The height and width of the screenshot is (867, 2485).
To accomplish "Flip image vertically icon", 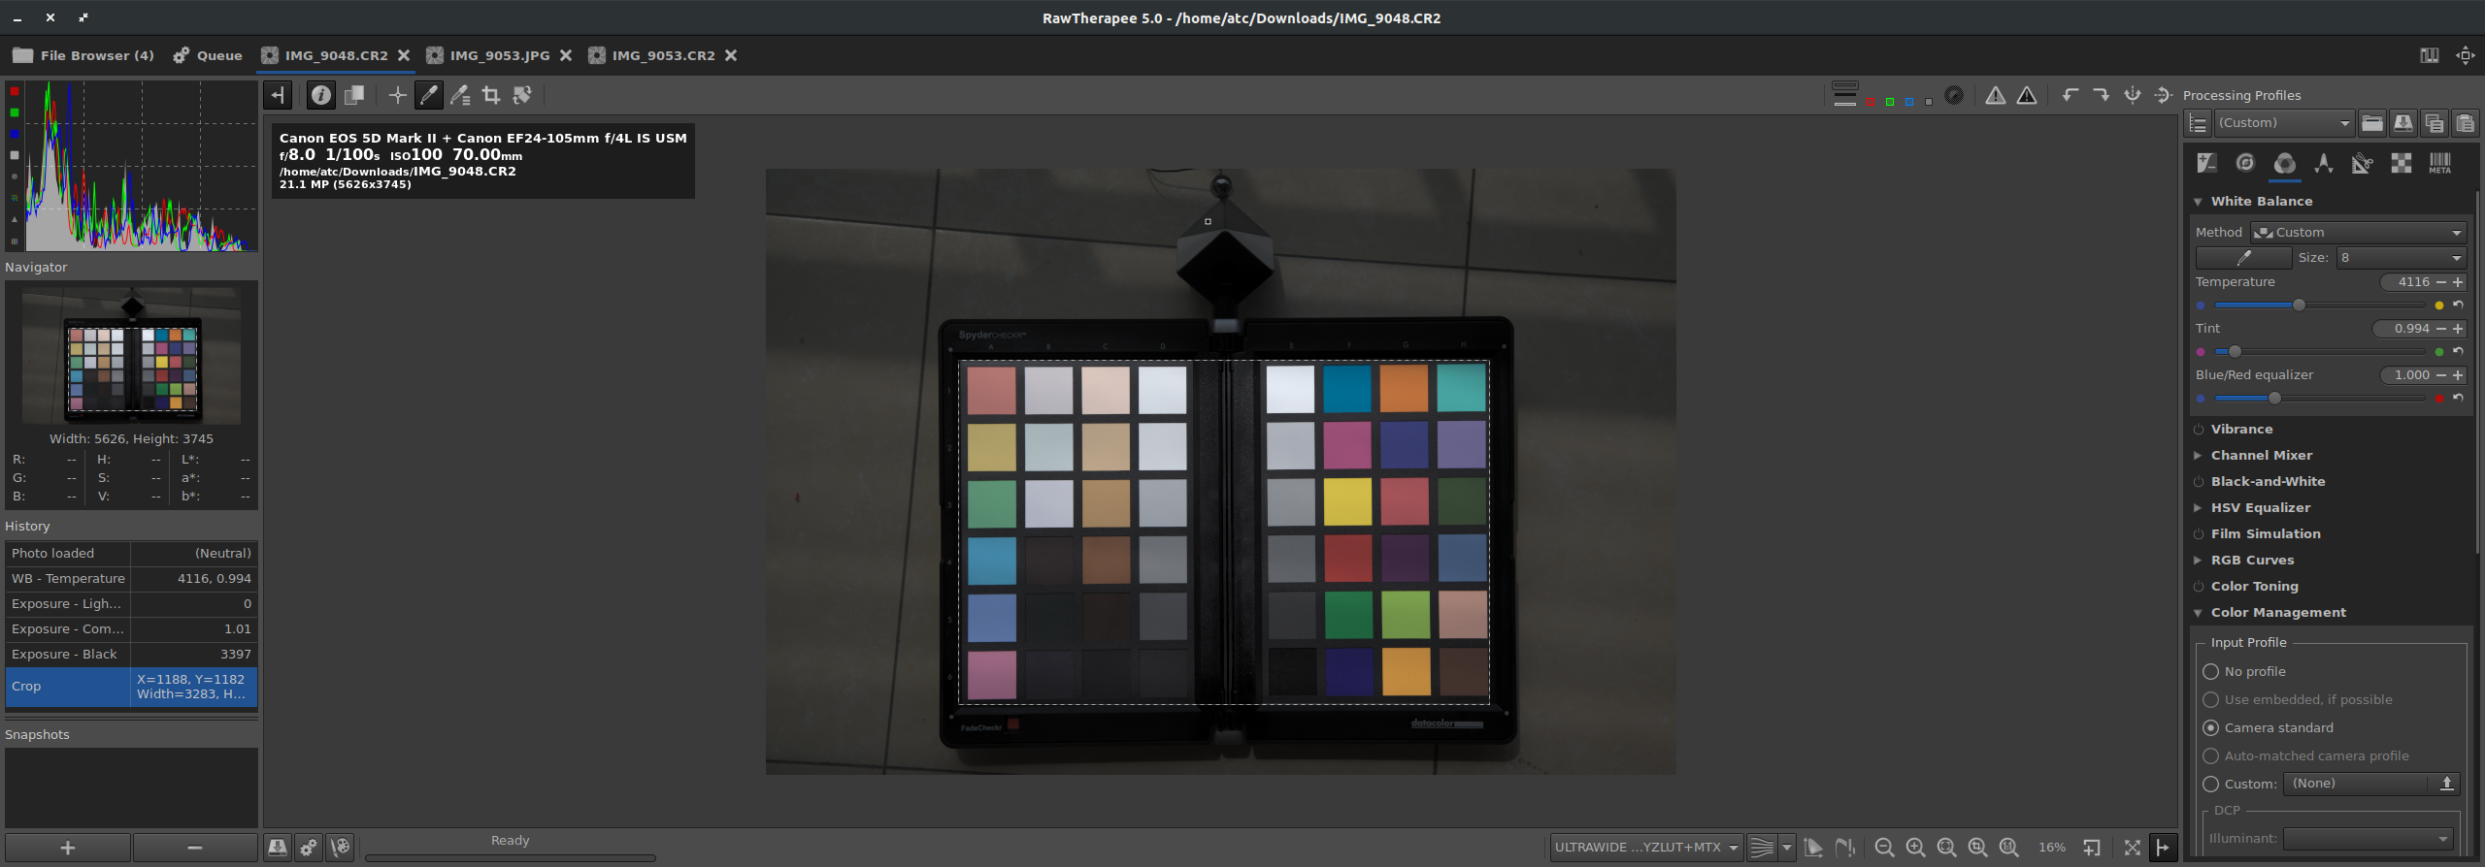I will tap(2164, 95).
